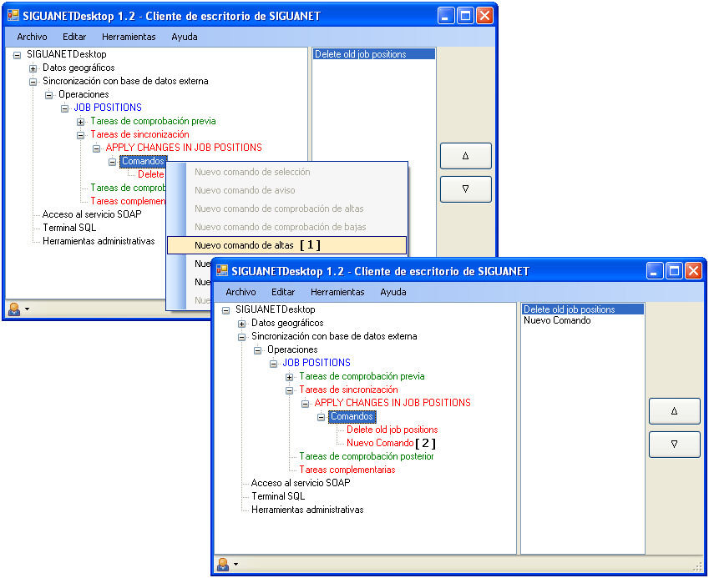Image resolution: width=709 pixels, height=578 pixels.
Task: Collapse APPLY CHANGES IN JOB POSITIONS, front window
Action: click(305, 404)
